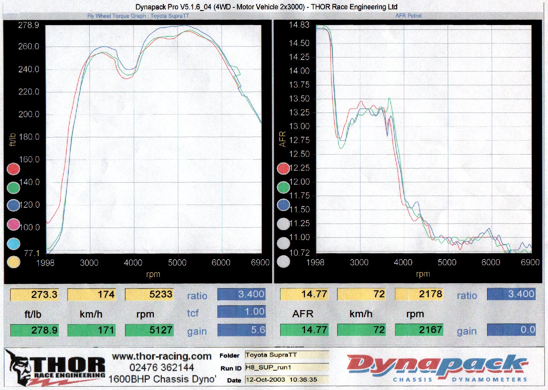Screen dimensions: 548x390
Task: Click yellow torque value 273.3
Action: [x=34, y=295]
